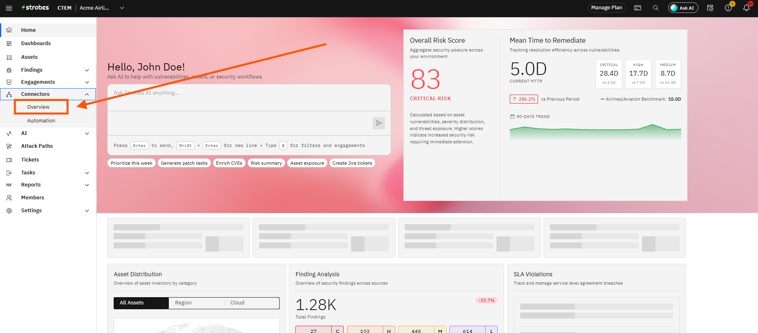
Task: Click the alert info icon with badge
Action: click(x=728, y=8)
